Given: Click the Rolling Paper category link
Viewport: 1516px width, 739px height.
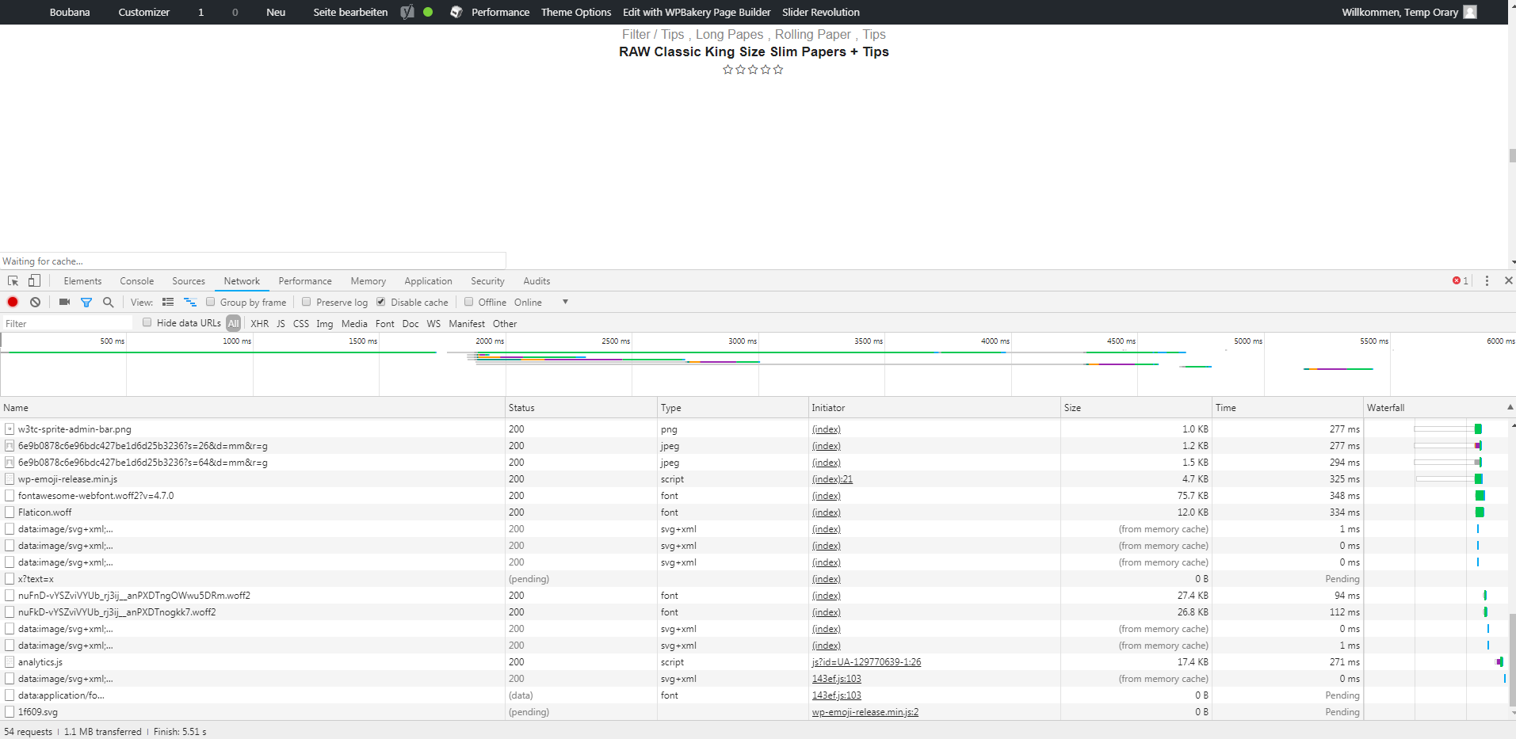Looking at the screenshot, I should (x=812, y=34).
